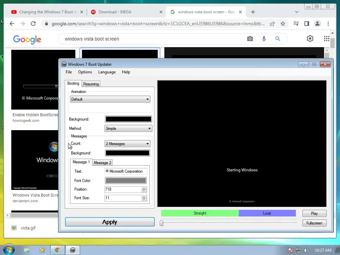This screenshot has height=255, width=340.
Task: Open the Google apps grid
Action: (327, 39)
